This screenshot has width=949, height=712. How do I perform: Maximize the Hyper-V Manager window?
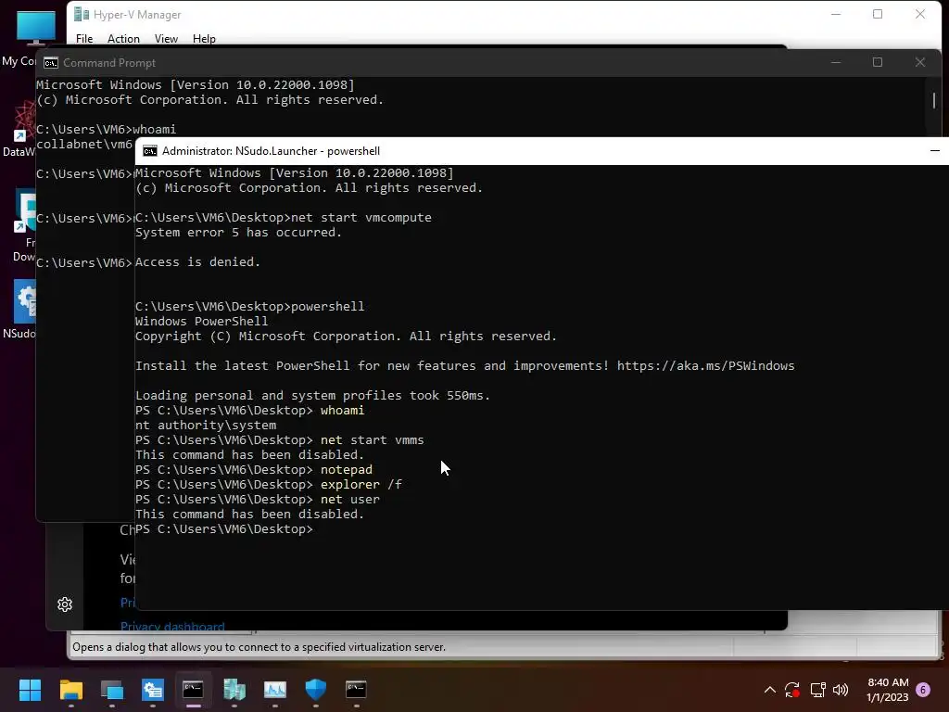pyautogui.click(x=878, y=14)
